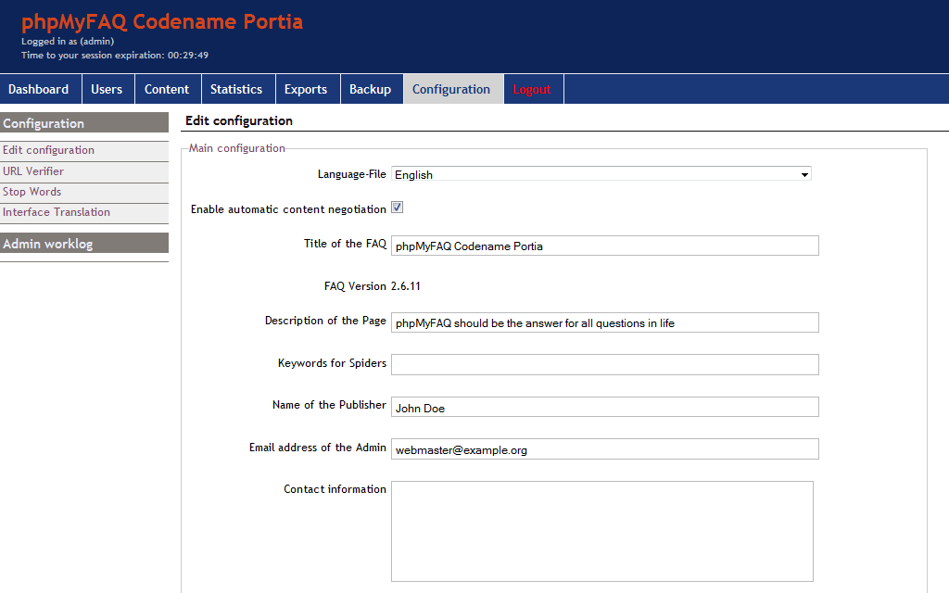Open the Dashboard tab
949x593 pixels.
pyautogui.click(x=39, y=89)
